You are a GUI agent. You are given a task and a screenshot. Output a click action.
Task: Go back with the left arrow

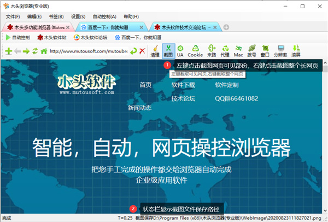(x=17, y=51)
